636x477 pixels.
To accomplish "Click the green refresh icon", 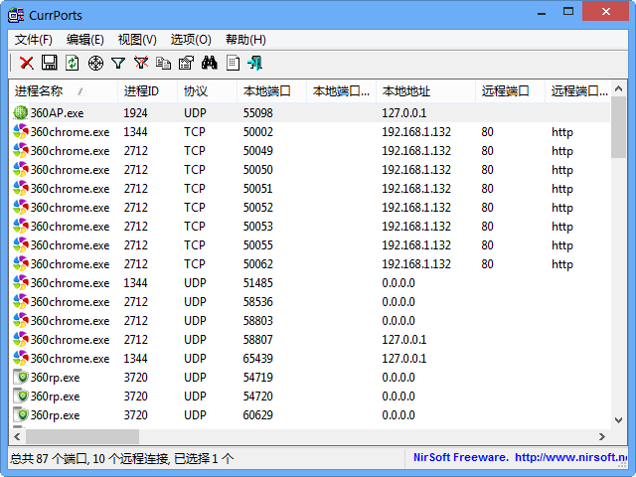I will click(x=72, y=63).
